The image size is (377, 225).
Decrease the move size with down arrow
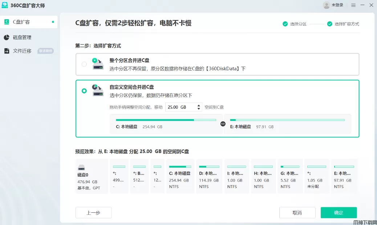click(199, 109)
